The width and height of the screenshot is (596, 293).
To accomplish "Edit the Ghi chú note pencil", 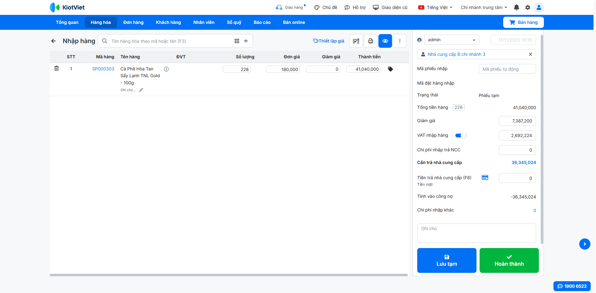I will (x=141, y=90).
